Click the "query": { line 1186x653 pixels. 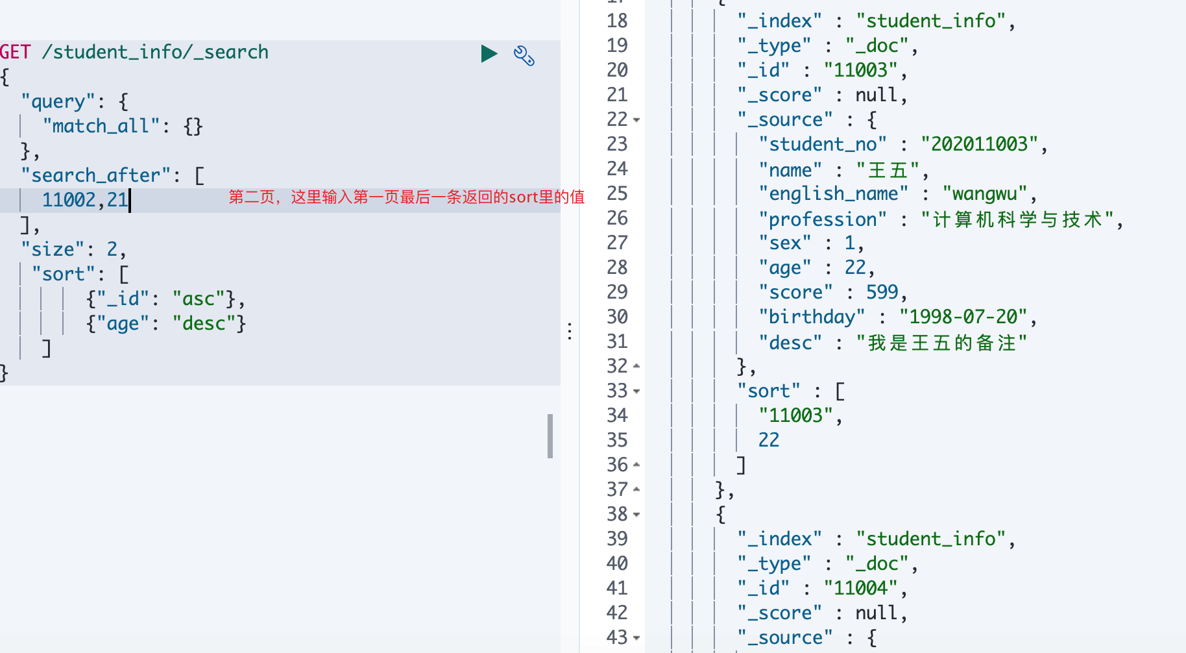75,101
